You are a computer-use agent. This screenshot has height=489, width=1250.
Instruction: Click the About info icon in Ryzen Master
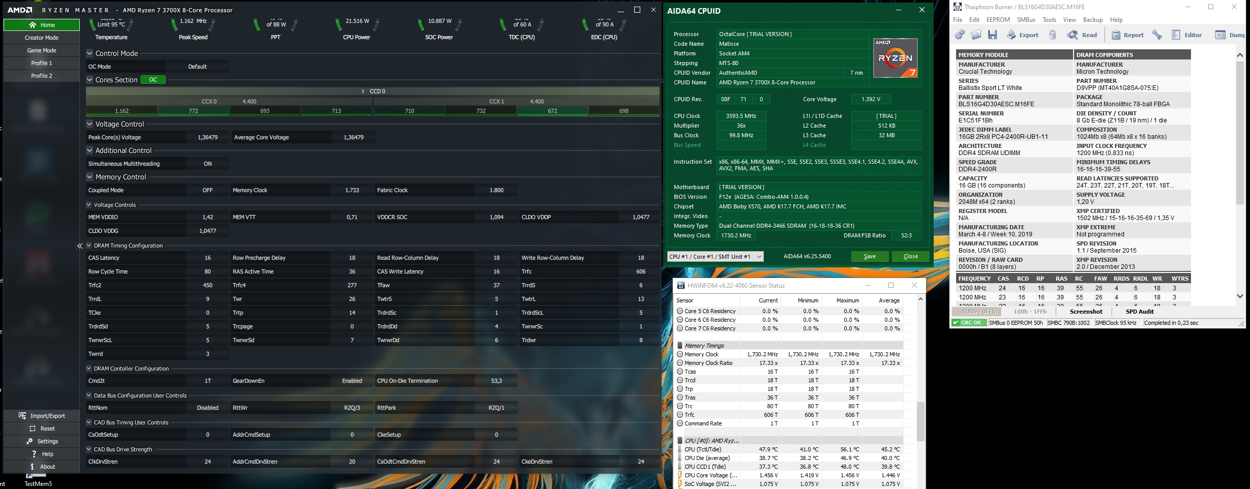(32, 467)
